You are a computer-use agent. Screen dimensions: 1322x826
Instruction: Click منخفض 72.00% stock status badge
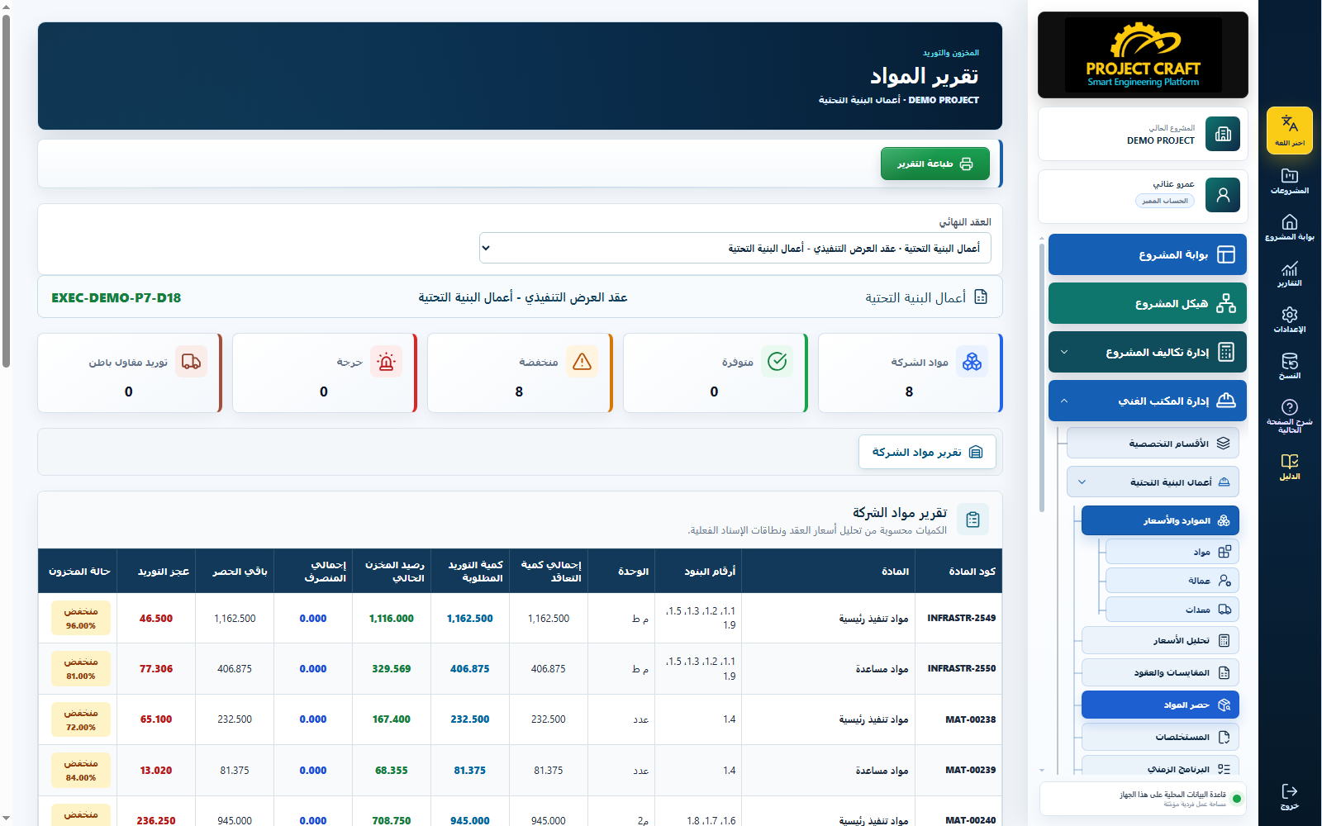tap(81, 720)
